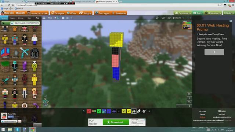The image size is (235, 132).
Task: Toggle the first layer checkbox icon
Action: 50,18
